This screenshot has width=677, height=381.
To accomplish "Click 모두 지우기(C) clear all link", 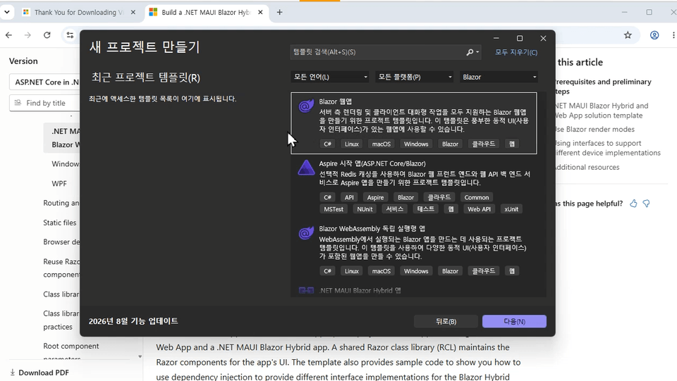I will 516,52.
